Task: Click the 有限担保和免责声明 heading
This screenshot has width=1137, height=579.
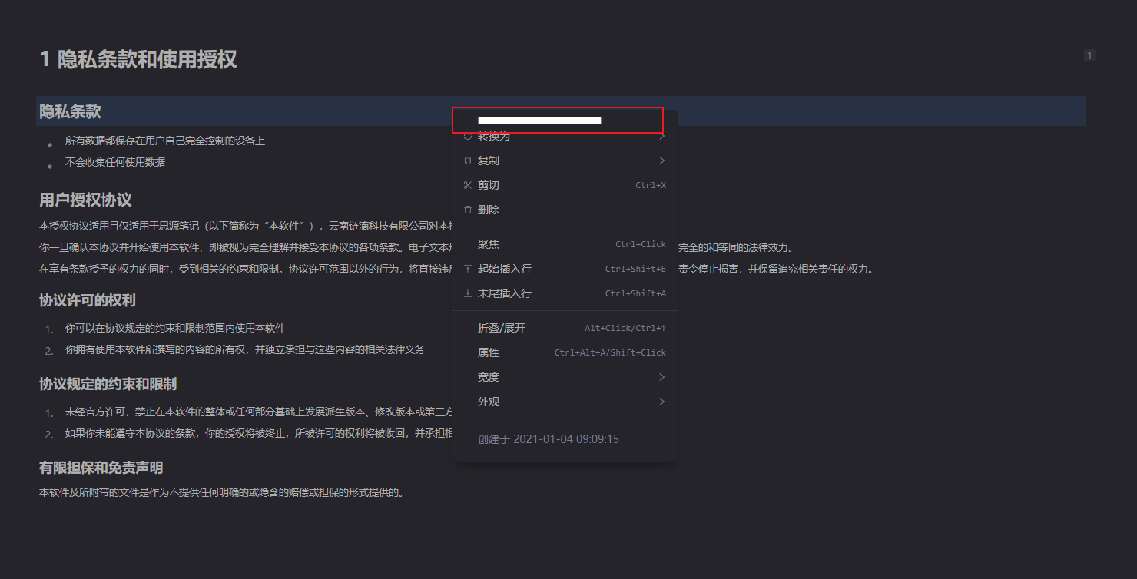Action: click(x=101, y=468)
